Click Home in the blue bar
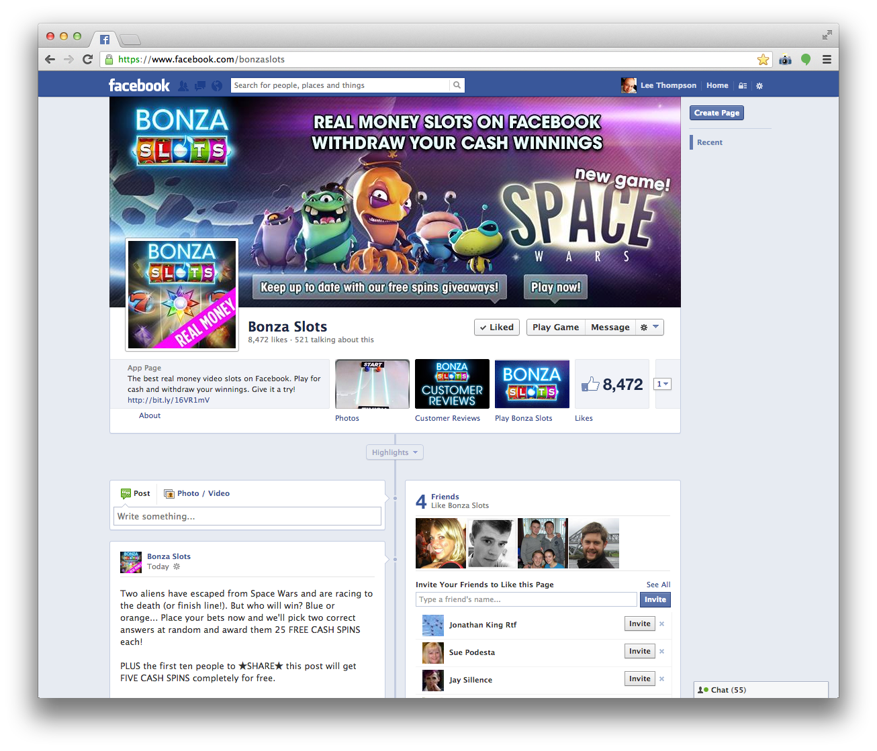 pyautogui.click(x=717, y=85)
